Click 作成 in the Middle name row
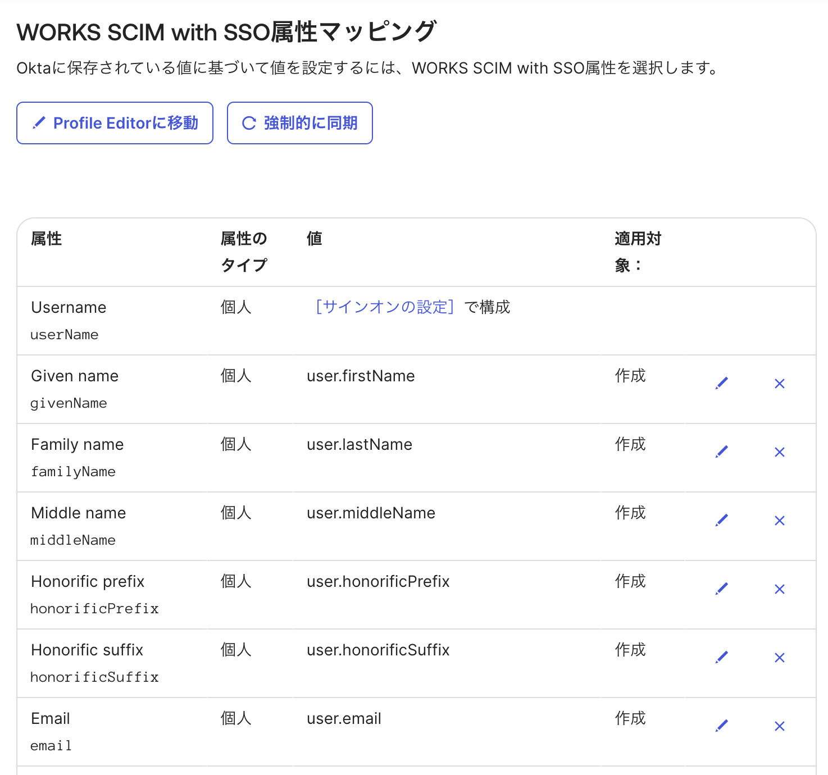 coord(630,513)
